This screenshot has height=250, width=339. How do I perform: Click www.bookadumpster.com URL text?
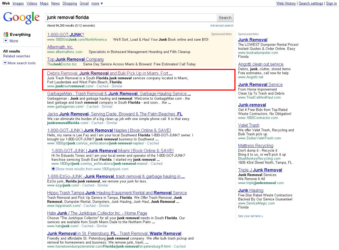[258, 53]
